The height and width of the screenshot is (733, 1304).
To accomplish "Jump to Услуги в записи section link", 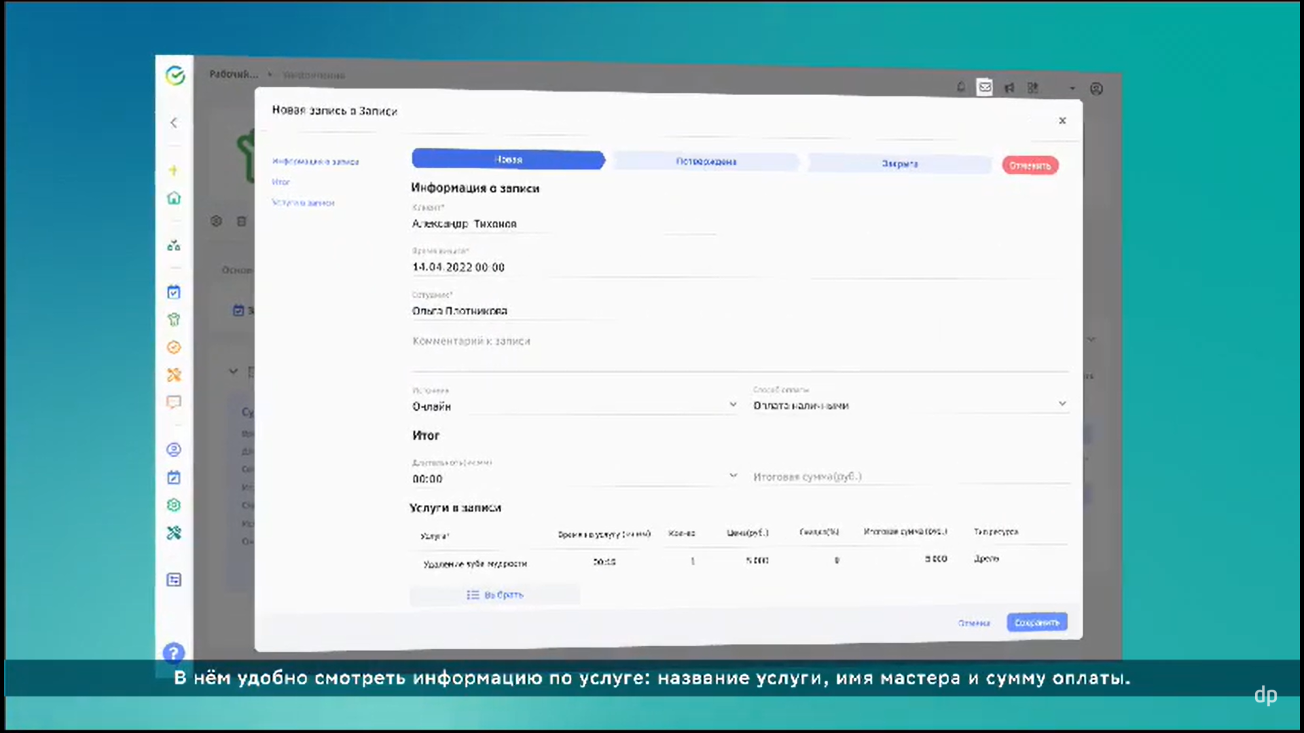I will (303, 203).
